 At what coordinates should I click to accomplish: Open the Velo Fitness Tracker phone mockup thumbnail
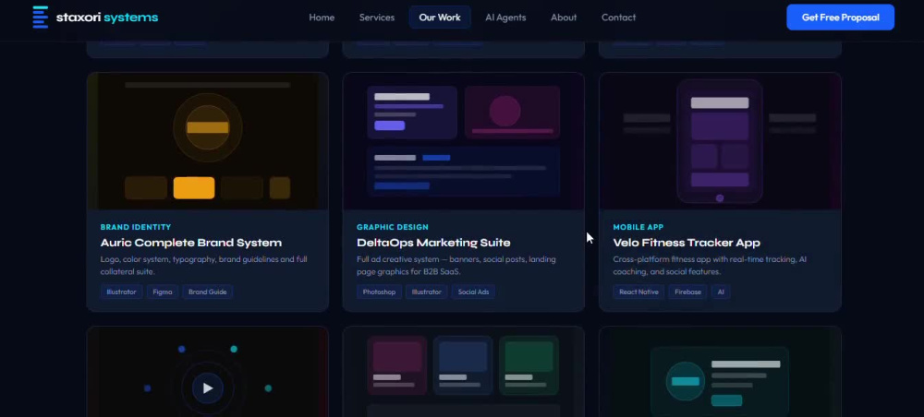click(720, 141)
